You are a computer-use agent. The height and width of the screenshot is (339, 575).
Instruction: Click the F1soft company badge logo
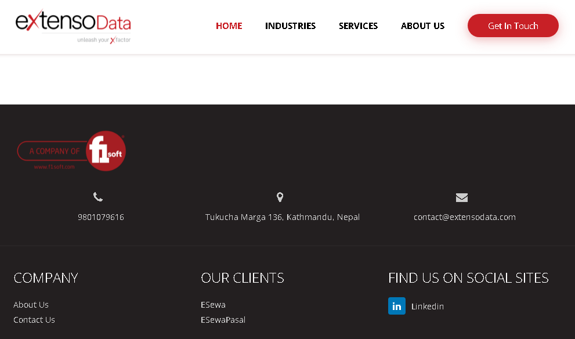tap(71, 151)
